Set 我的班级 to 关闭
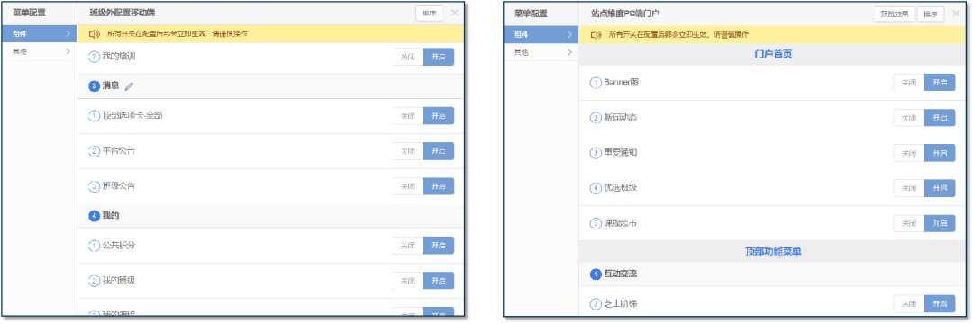 pyautogui.click(x=408, y=281)
